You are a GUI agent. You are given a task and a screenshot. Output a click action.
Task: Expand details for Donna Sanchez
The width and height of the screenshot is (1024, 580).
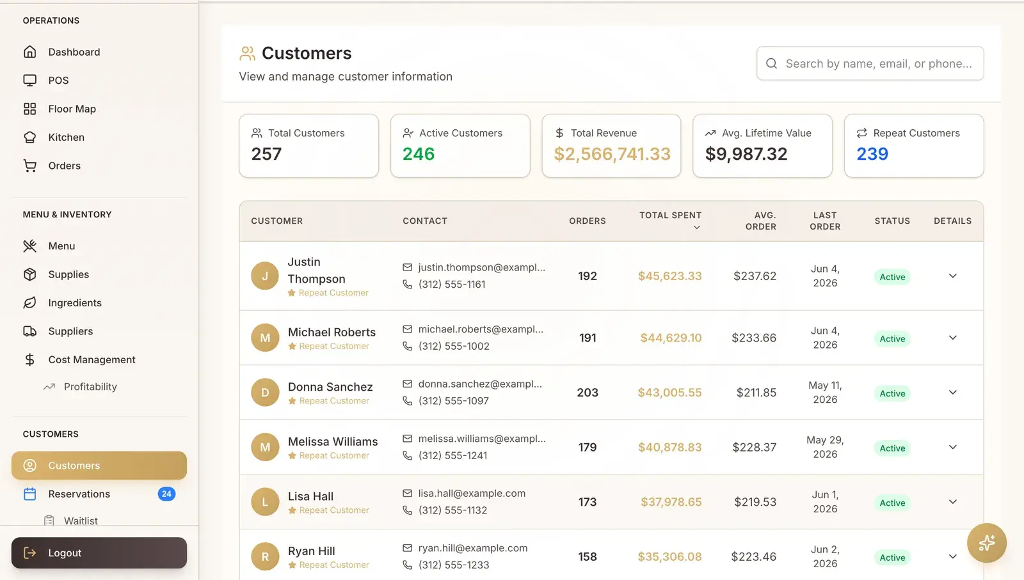click(952, 393)
